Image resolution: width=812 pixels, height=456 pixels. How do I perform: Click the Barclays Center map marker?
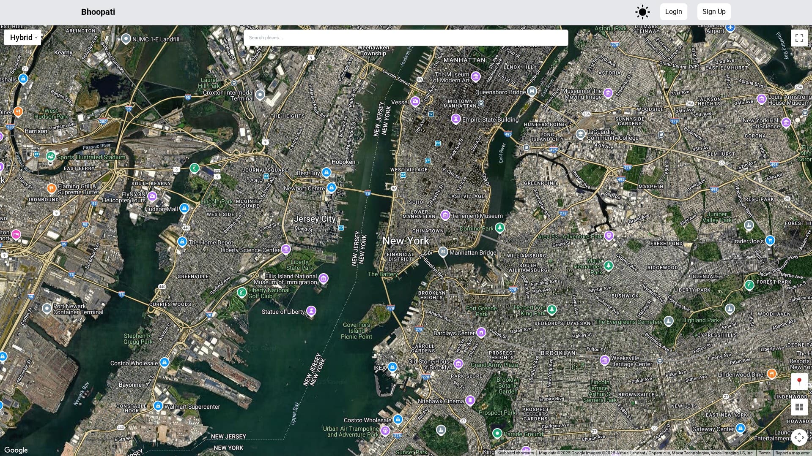coord(481,333)
